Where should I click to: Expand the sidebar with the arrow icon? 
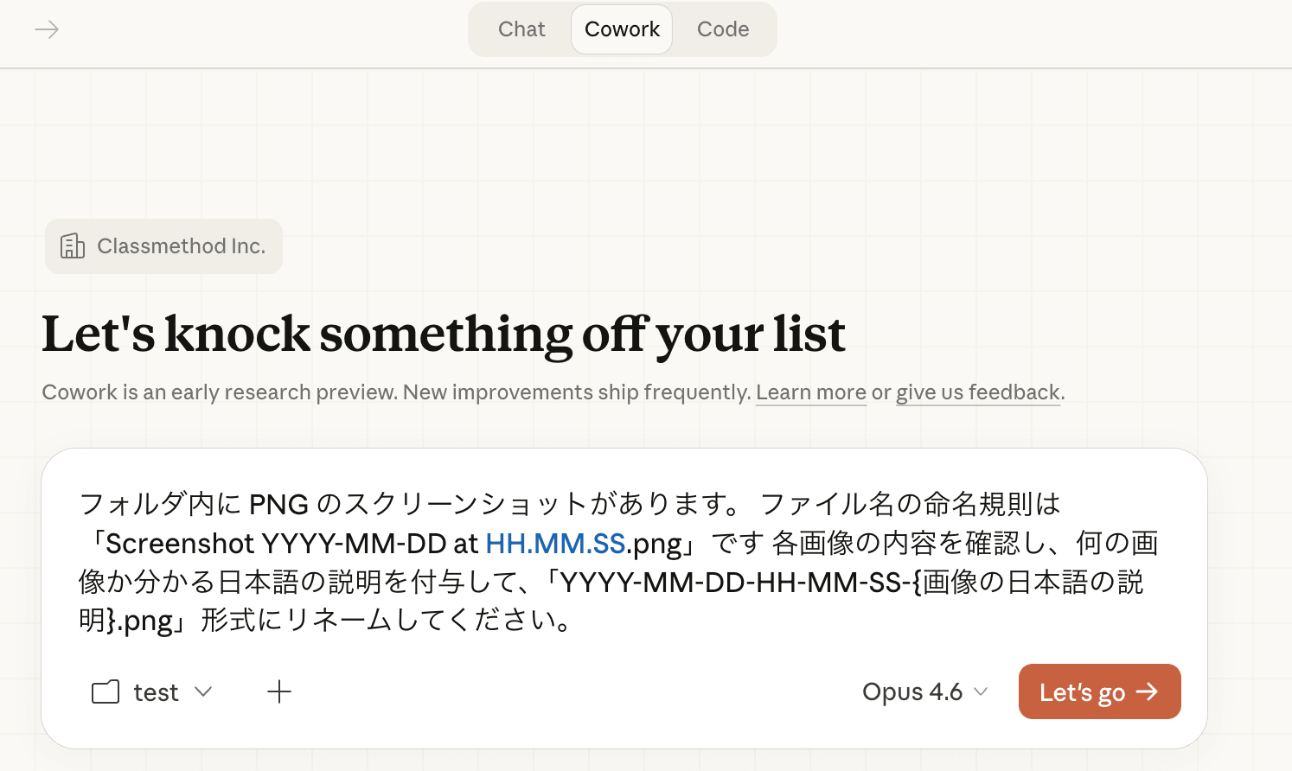coord(47,30)
